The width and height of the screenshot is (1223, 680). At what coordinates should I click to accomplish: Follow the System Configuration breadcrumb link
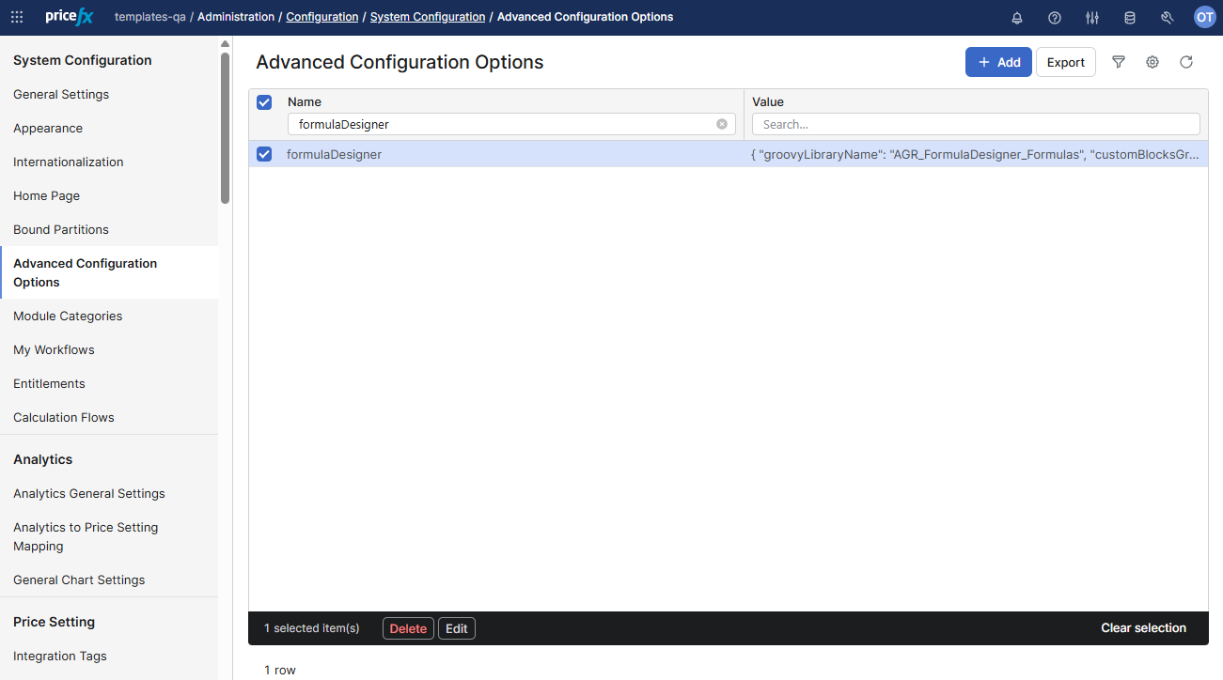click(x=428, y=17)
